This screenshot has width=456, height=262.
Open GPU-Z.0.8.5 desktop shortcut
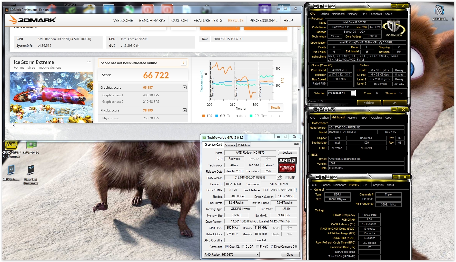coord(31,148)
